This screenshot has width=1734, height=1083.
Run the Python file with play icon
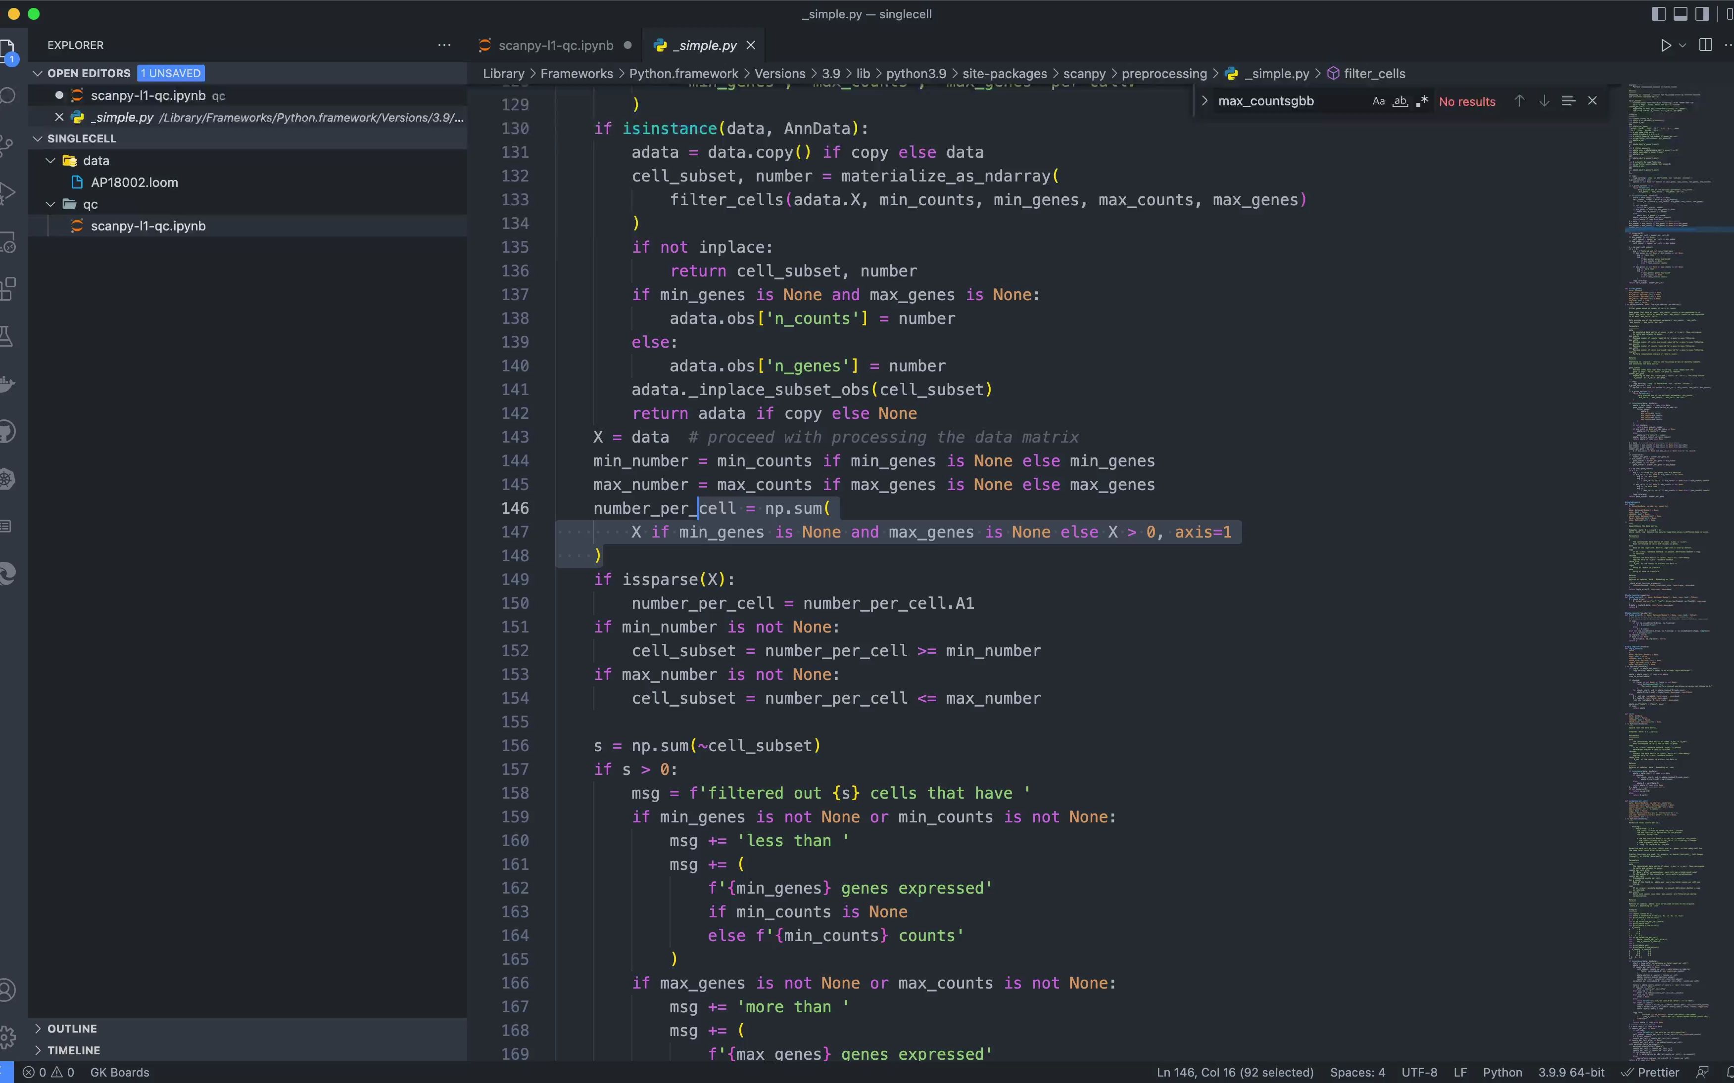[1665, 45]
